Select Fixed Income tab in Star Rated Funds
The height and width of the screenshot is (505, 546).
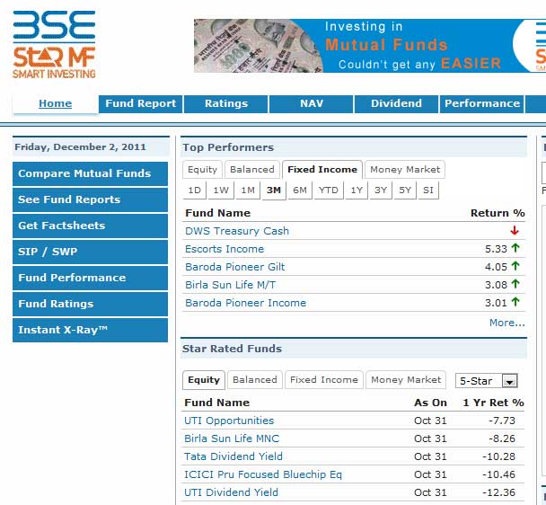point(324,380)
